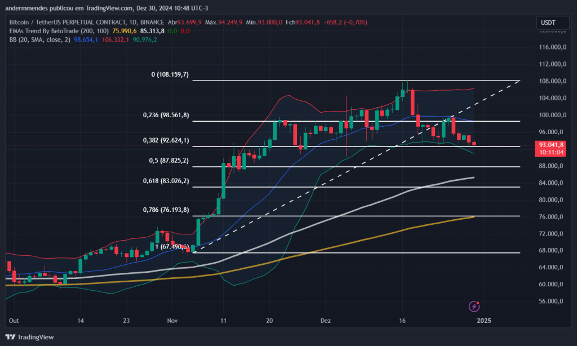
Task: Click the Dez label on the time axis
Action: pyautogui.click(x=325, y=321)
